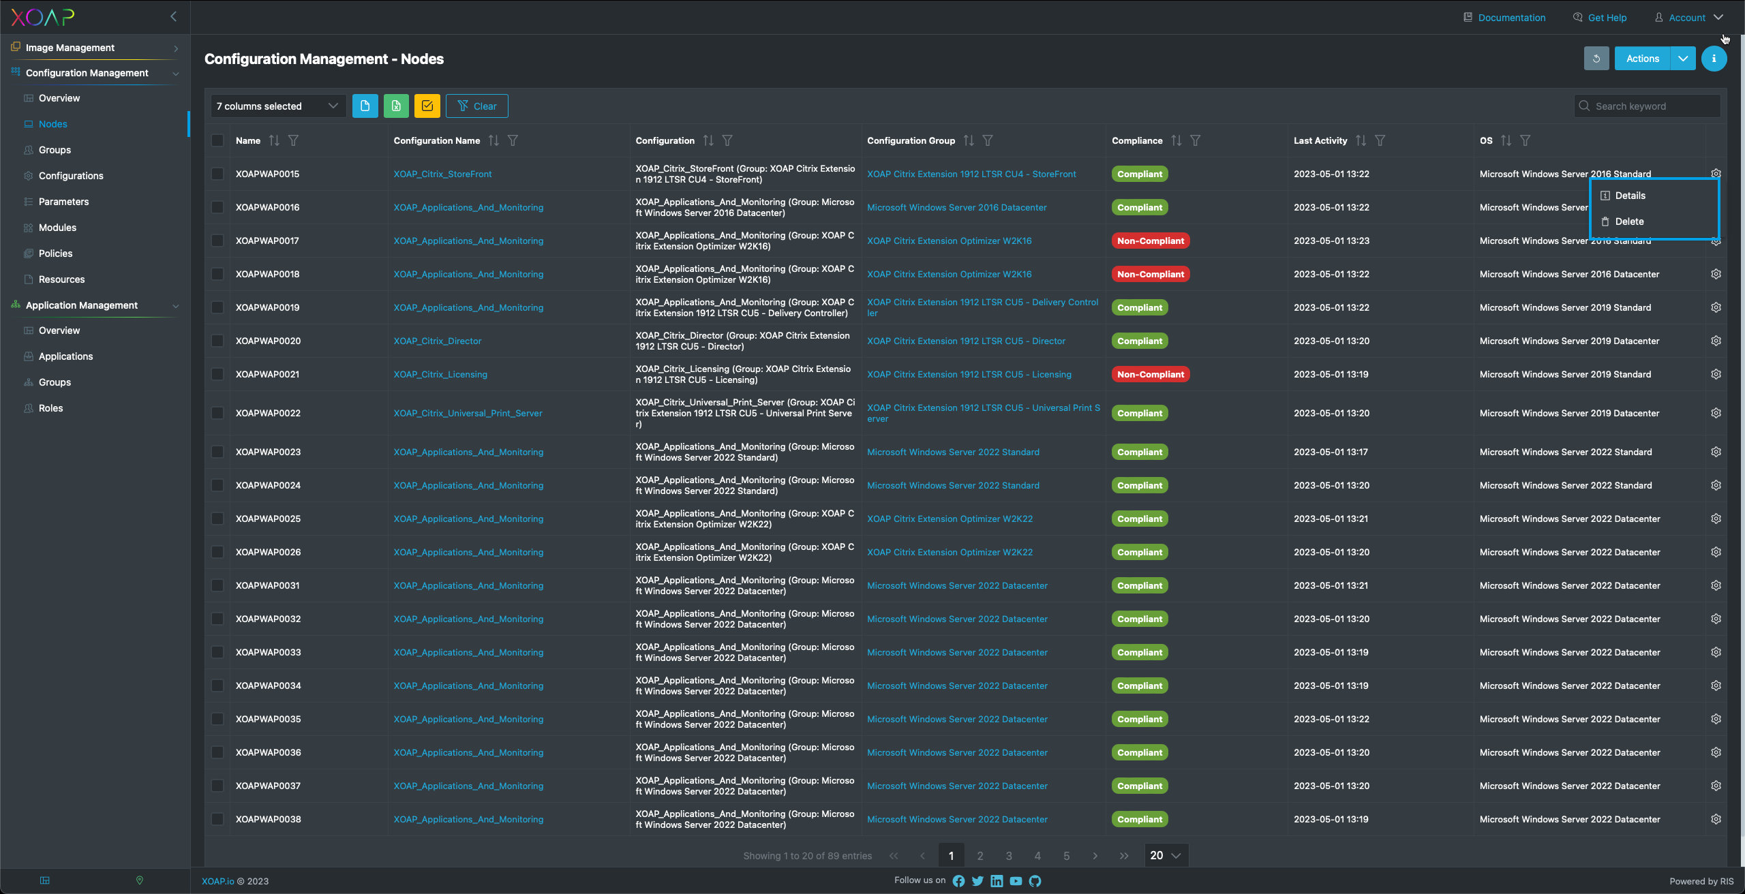Select checkbox for XOAPWAP0015 row
The height and width of the screenshot is (894, 1745).
click(x=217, y=174)
